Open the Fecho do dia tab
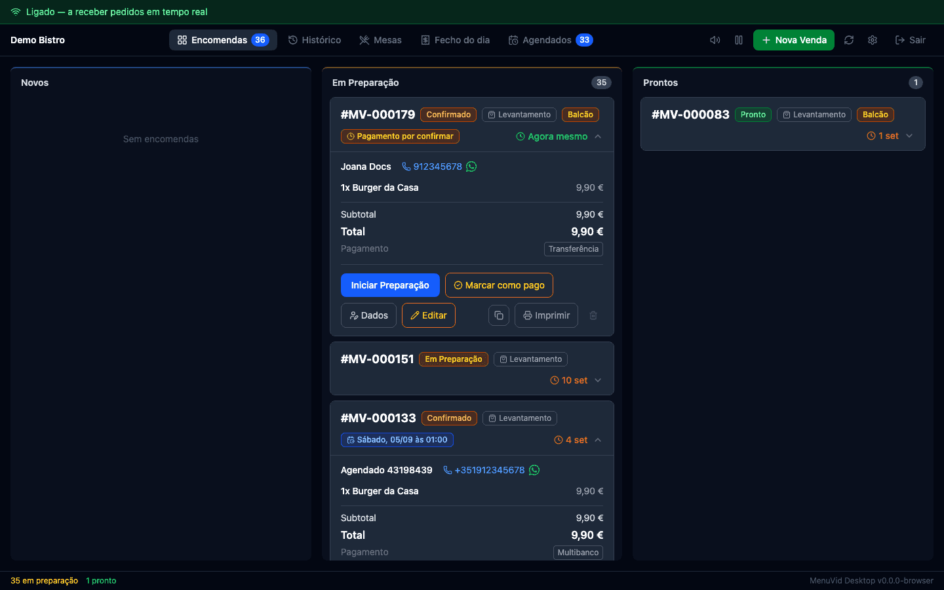The image size is (944, 590). 456,40
